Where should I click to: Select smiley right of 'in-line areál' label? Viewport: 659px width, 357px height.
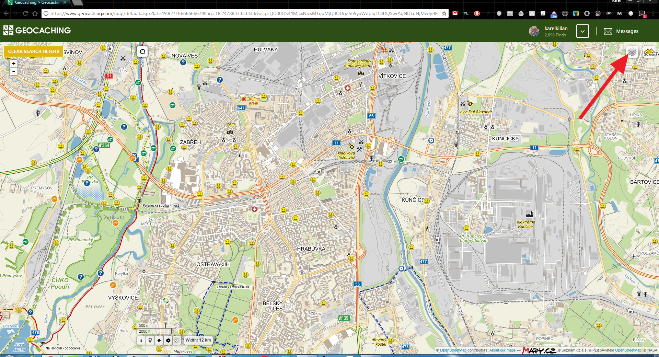(x=264, y=96)
